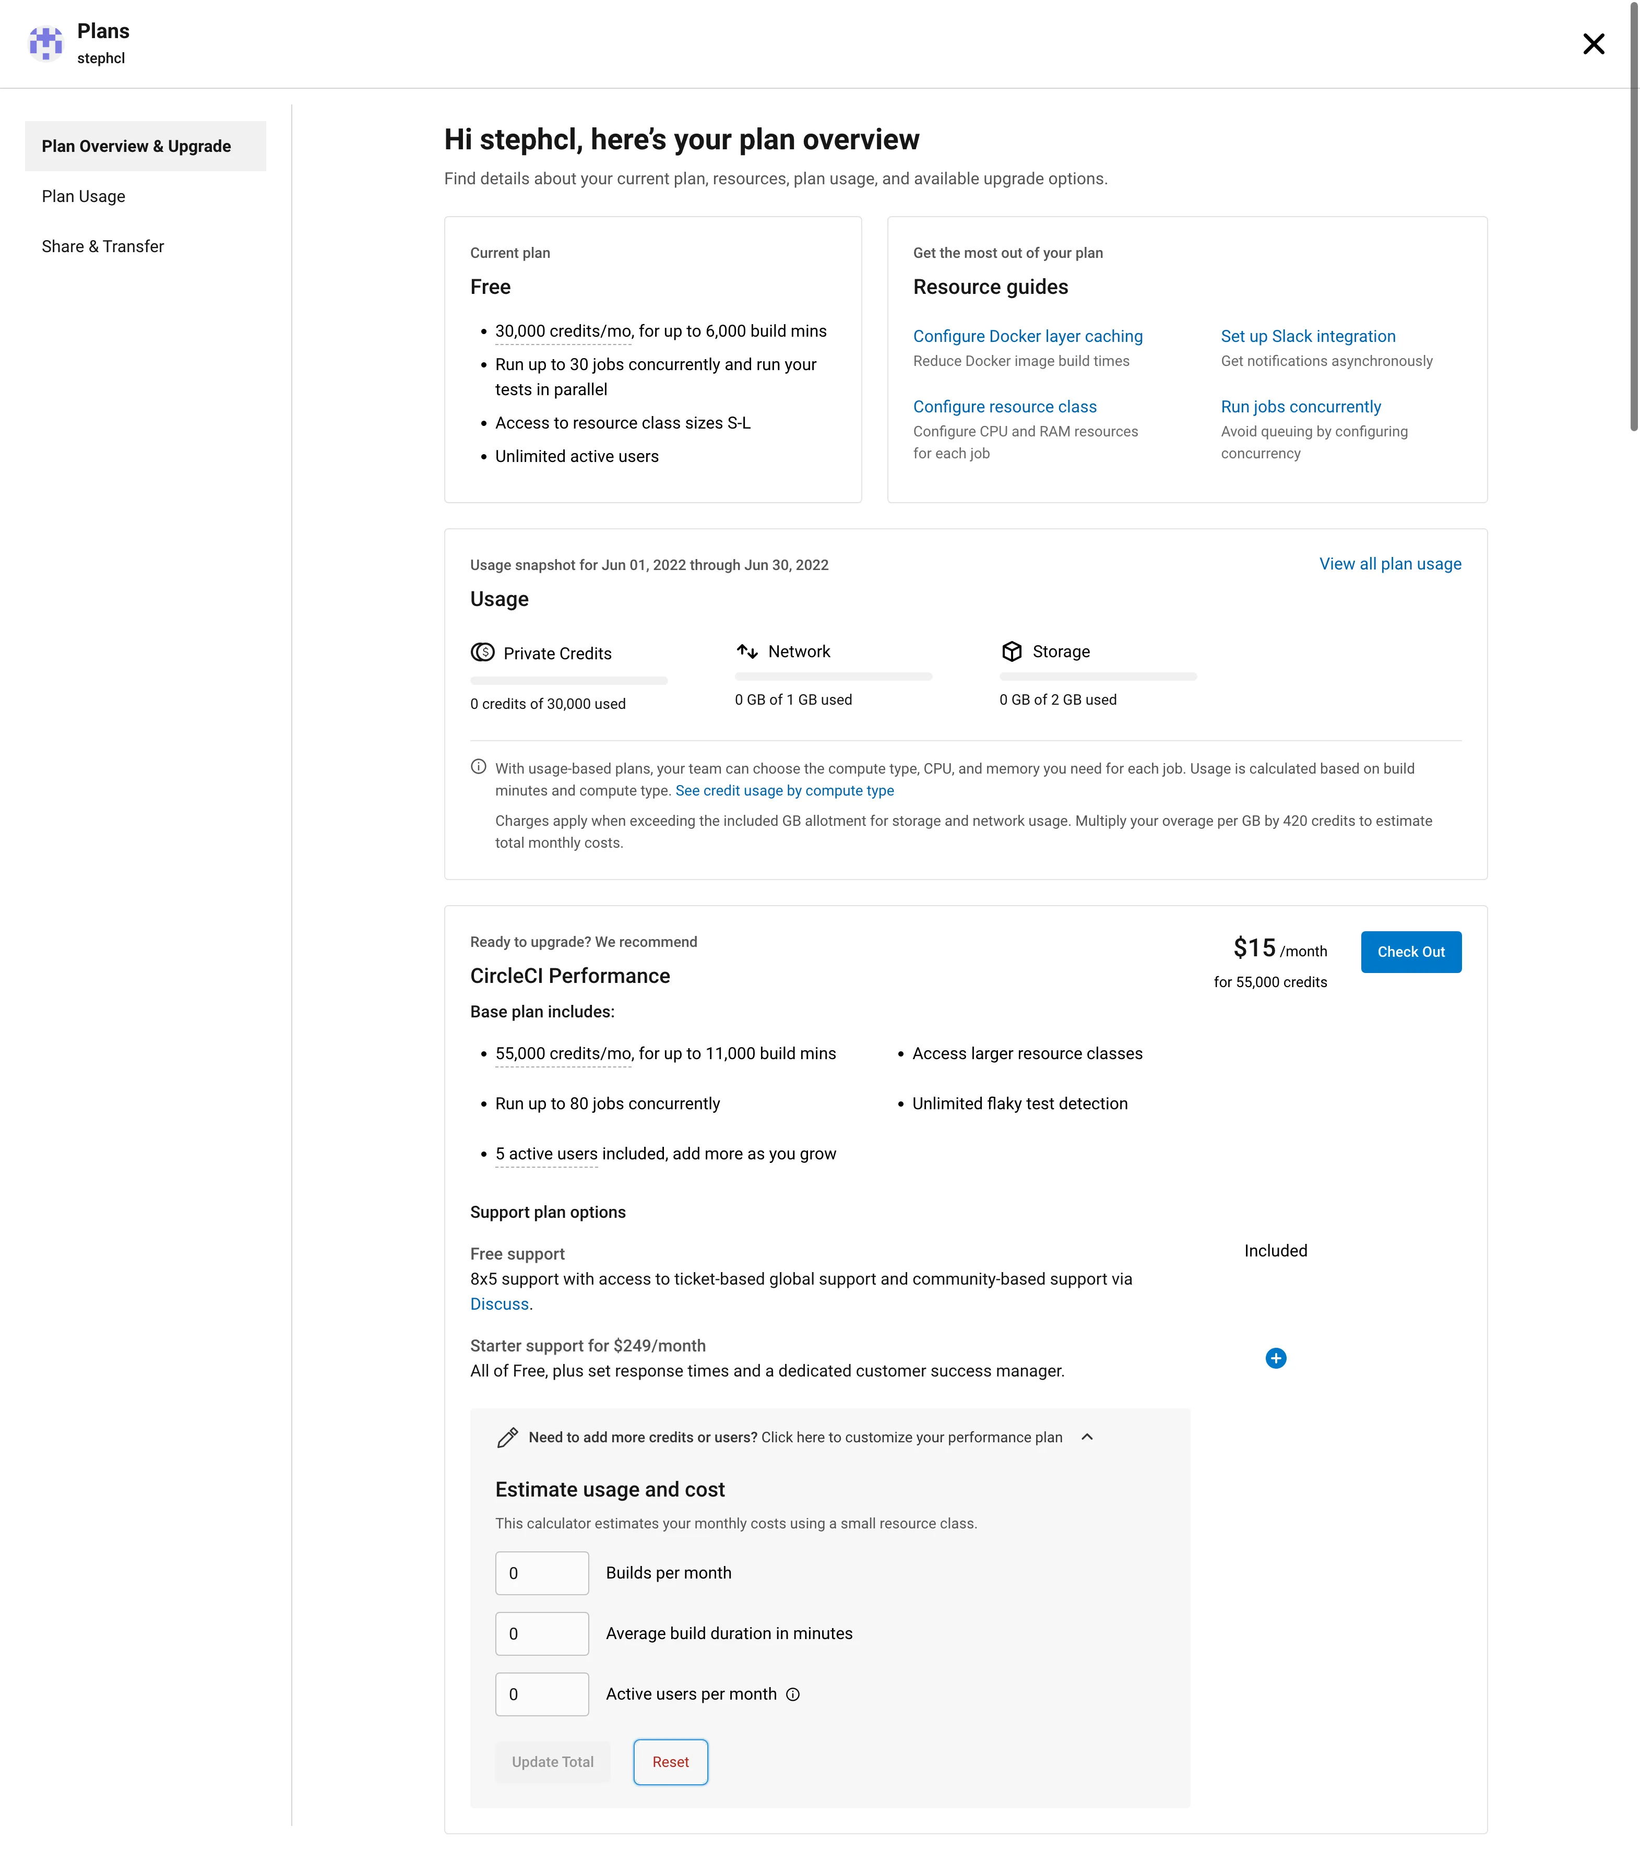Click View all plan usage link
Viewport: 1640px width, 1851px height.
(x=1390, y=563)
